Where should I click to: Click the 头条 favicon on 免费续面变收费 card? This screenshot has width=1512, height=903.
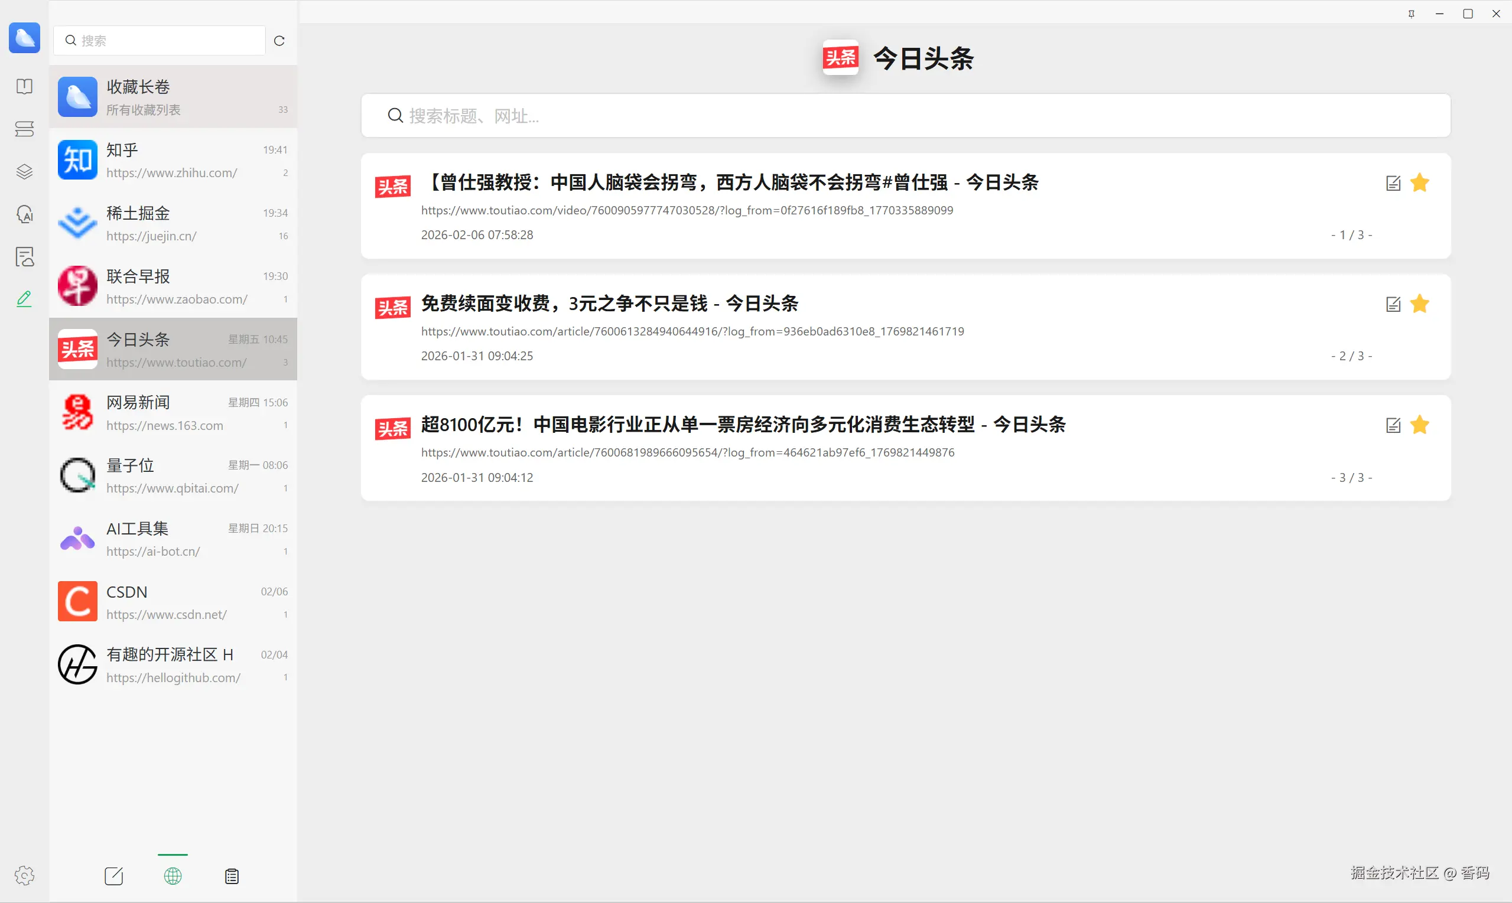(x=392, y=307)
